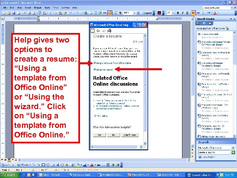Go back in the Search Results pane
This screenshot has height=178, width=237.
pos(198,23)
